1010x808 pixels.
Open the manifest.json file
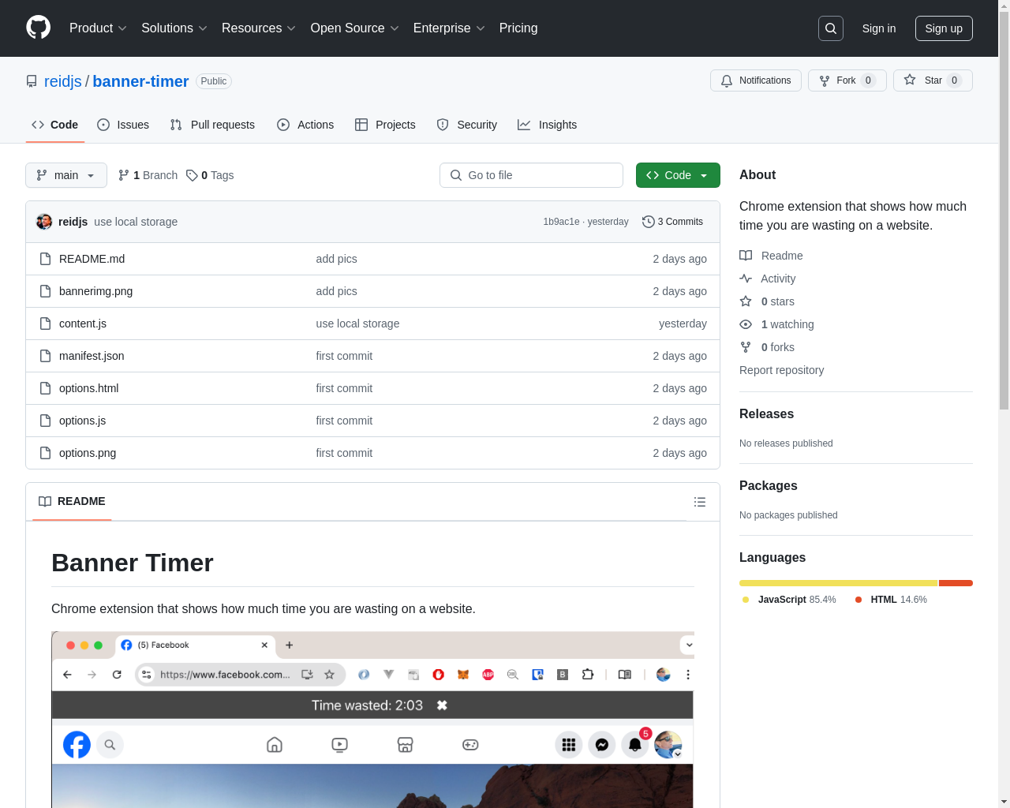point(92,356)
